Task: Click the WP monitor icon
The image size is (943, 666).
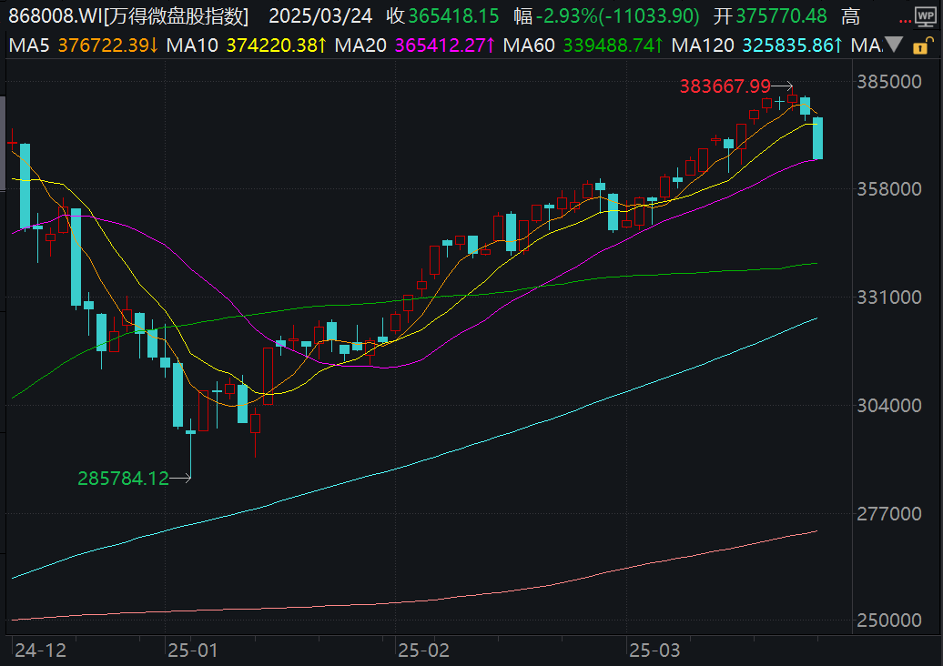Action: pyautogui.click(x=928, y=17)
